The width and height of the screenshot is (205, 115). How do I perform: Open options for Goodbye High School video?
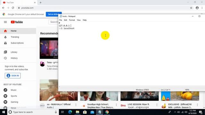tap(116, 105)
